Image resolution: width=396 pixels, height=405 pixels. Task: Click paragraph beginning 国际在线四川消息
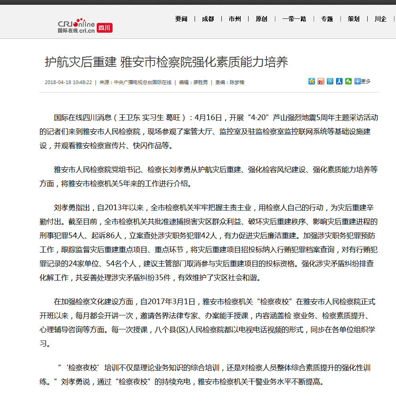pyautogui.click(x=209, y=132)
